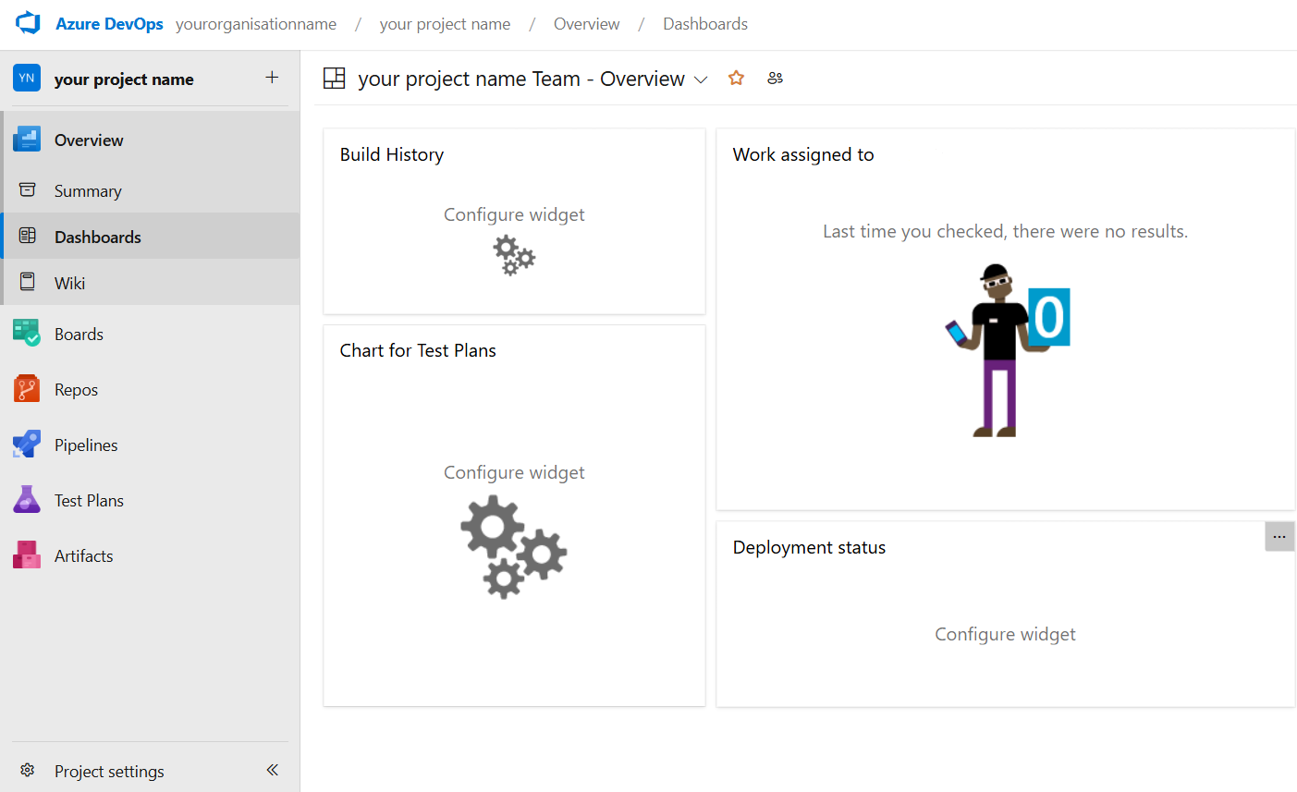Collapse the left navigation sidebar

pyautogui.click(x=272, y=769)
